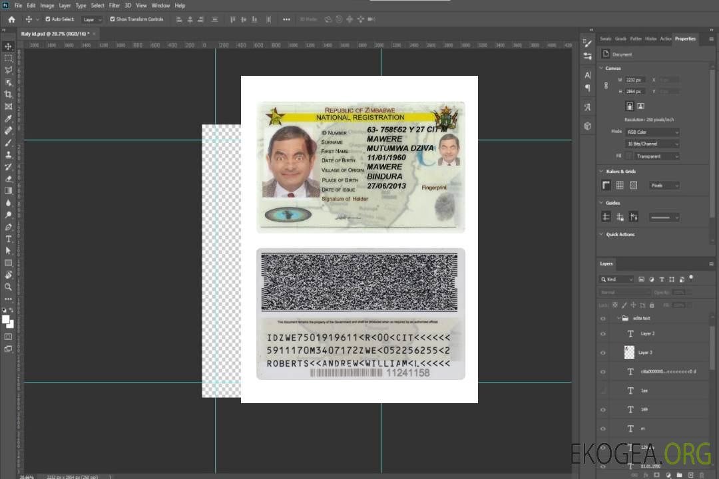Enable the Auto-Select checkbox
Viewport: 719px width, 479px height.
[x=48, y=19]
